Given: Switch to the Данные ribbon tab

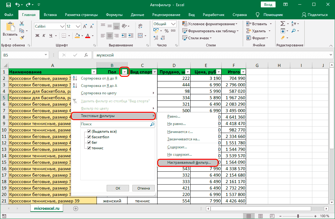Looking at the screenshot, I should 137,14.
